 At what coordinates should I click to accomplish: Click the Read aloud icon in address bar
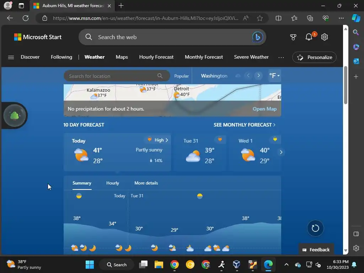[246, 18]
